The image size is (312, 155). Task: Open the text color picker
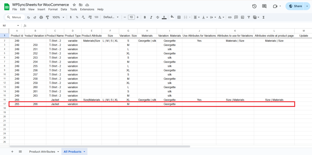click(164, 17)
